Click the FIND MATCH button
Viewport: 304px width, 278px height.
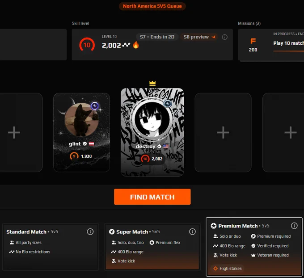coord(152,197)
